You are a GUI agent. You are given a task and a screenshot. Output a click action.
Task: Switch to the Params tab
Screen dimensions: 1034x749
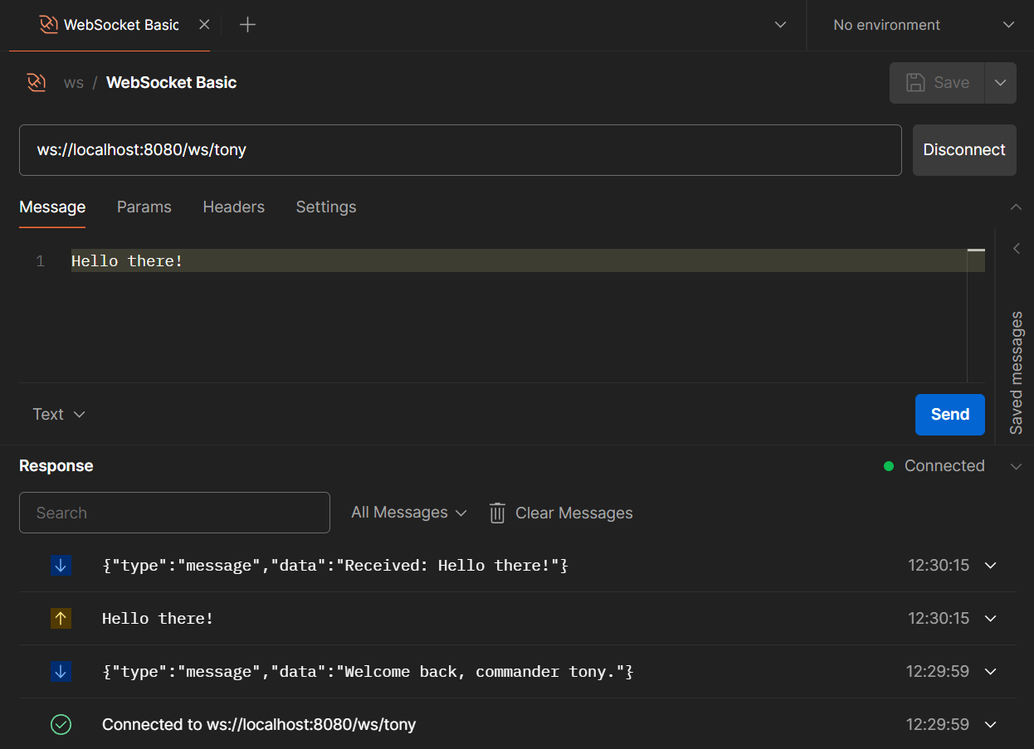(144, 207)
